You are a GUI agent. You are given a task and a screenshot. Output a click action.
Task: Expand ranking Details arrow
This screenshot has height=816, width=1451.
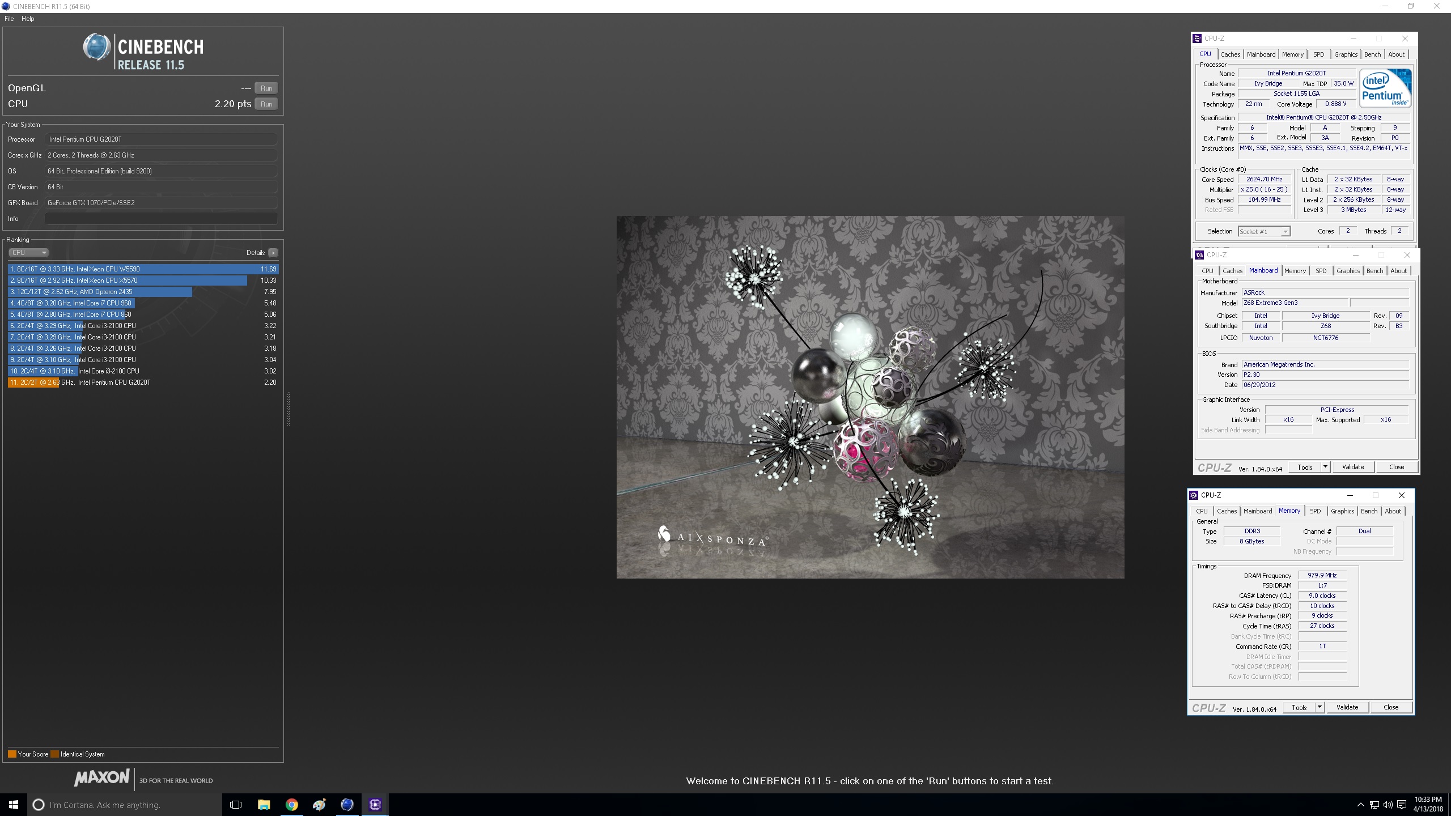point(273,253)
